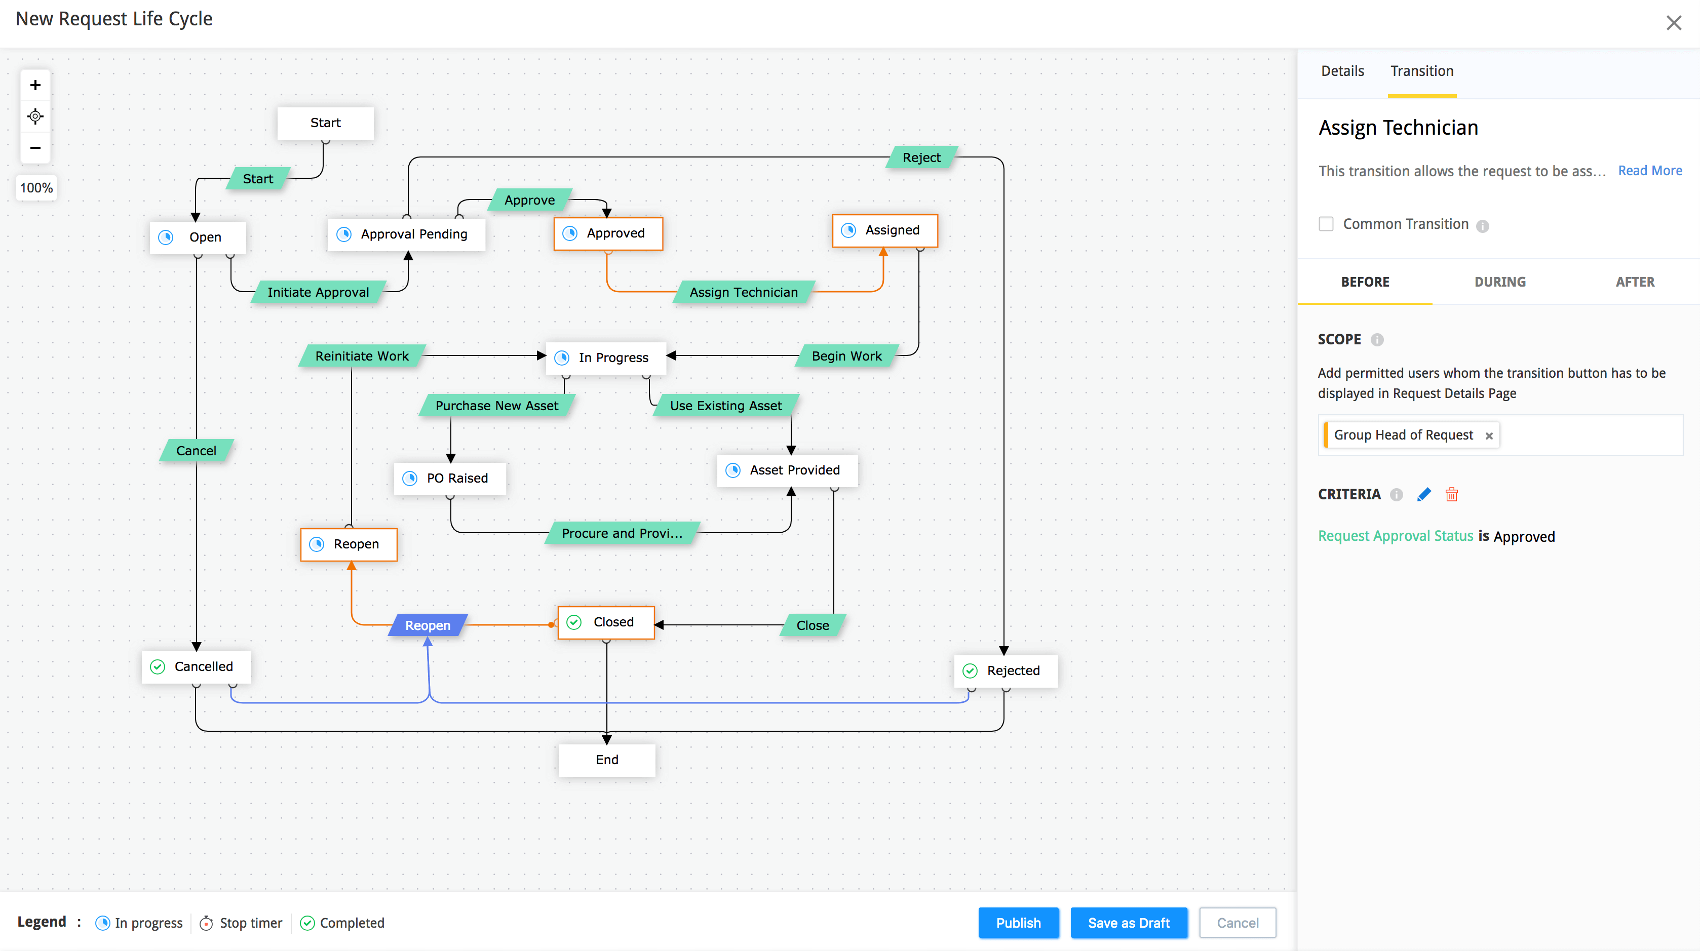
Task: Select the blue Reopen transition label
Action: [x=428, y=625]
